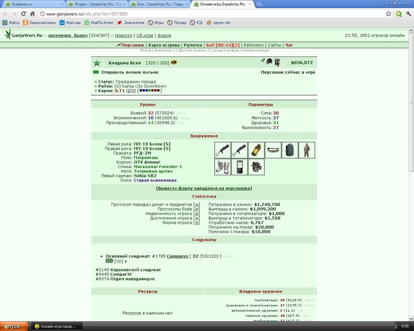
Task: Click the karma color squares bar
Action: [x=150, y=91]
